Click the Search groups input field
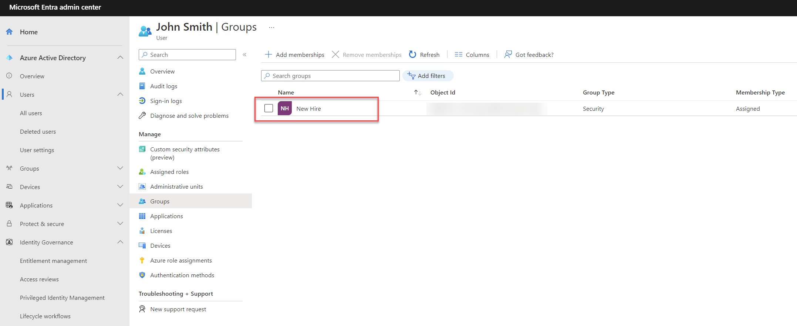The height and width of the screenshot is (326, 797). [x=330, y=76]
